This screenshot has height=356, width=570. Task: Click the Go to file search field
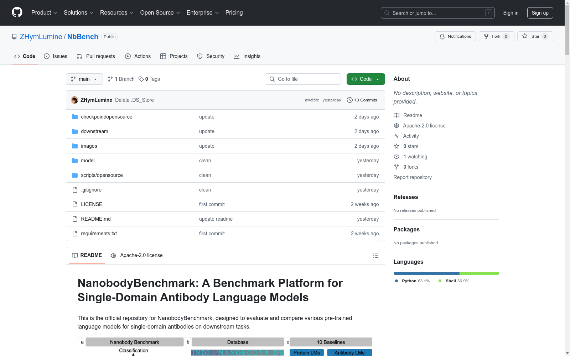pyautogui.click(x=303, y=79)
